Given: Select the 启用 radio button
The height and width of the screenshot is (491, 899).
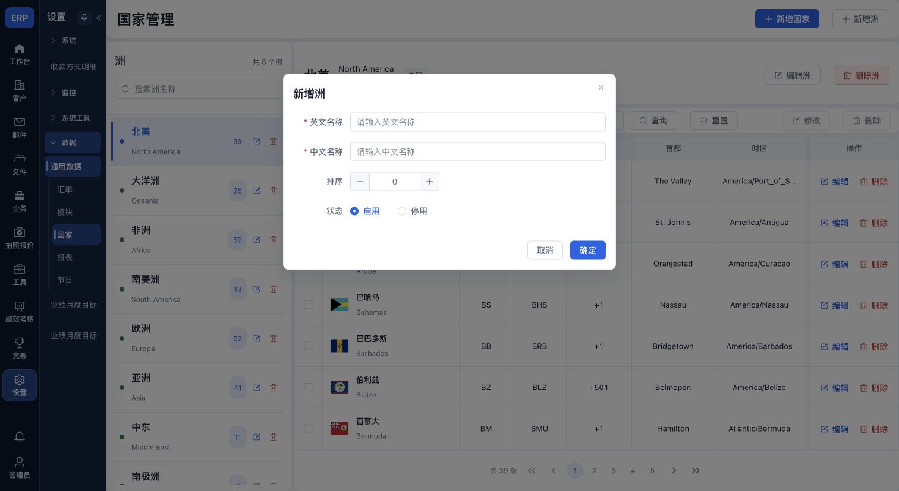Looking at the screenshot, I should 354,211.
